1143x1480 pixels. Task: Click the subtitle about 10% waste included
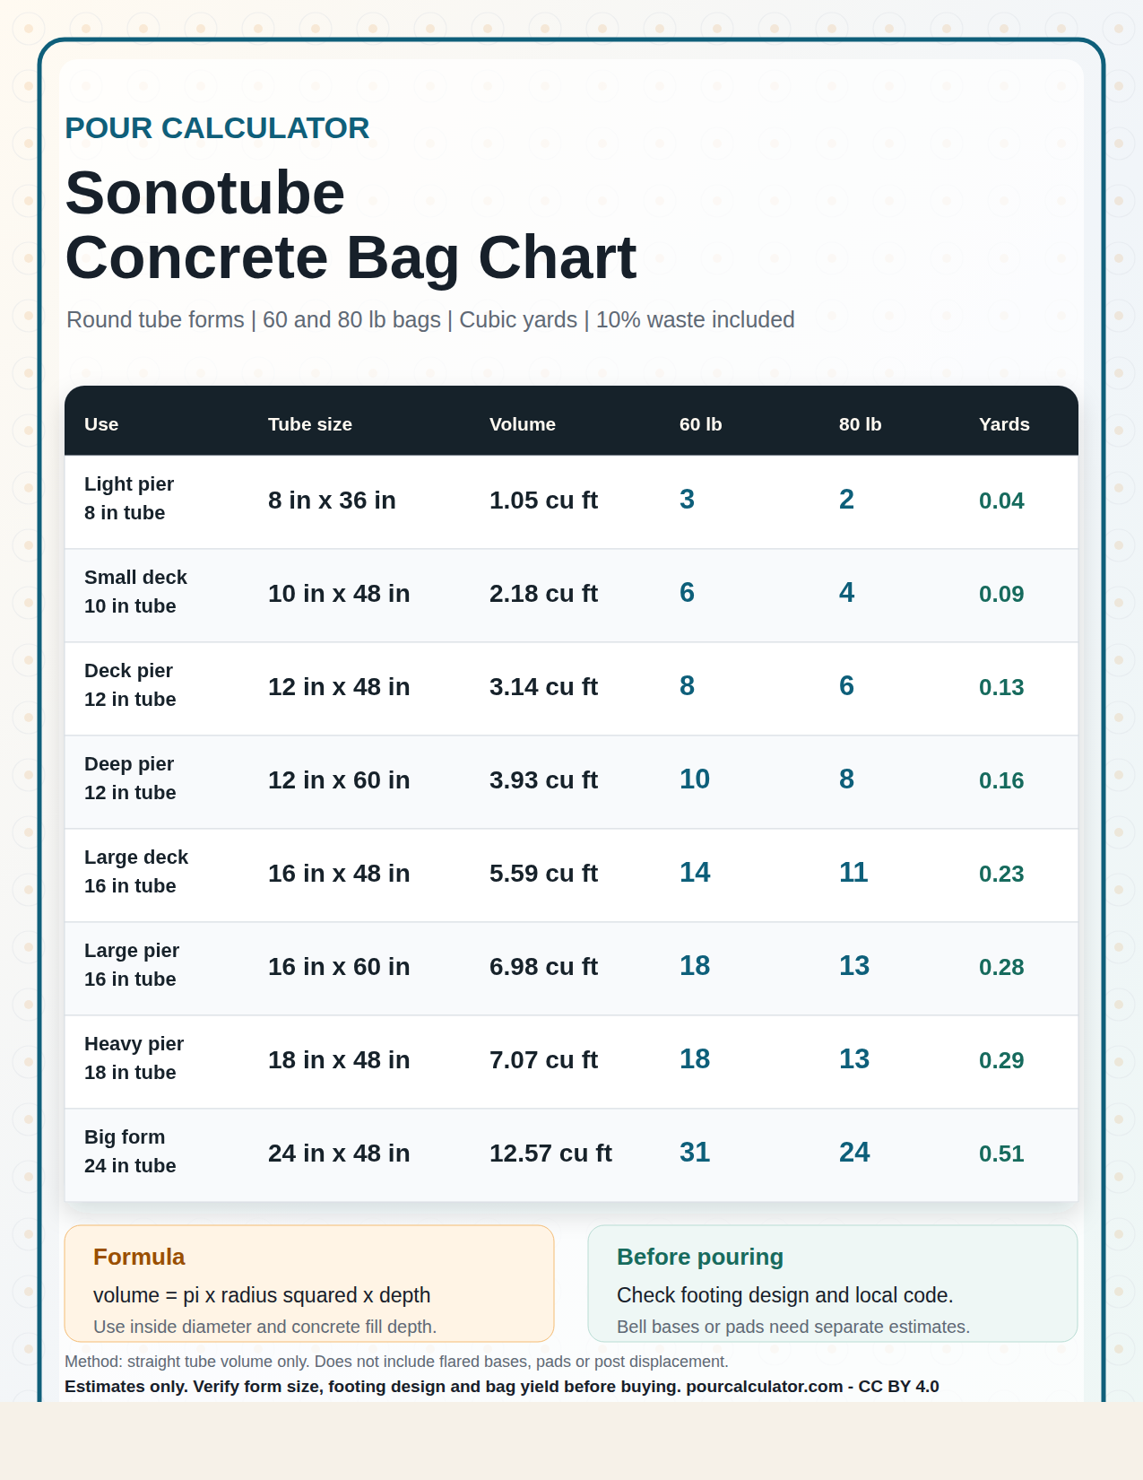coord(430,320)
